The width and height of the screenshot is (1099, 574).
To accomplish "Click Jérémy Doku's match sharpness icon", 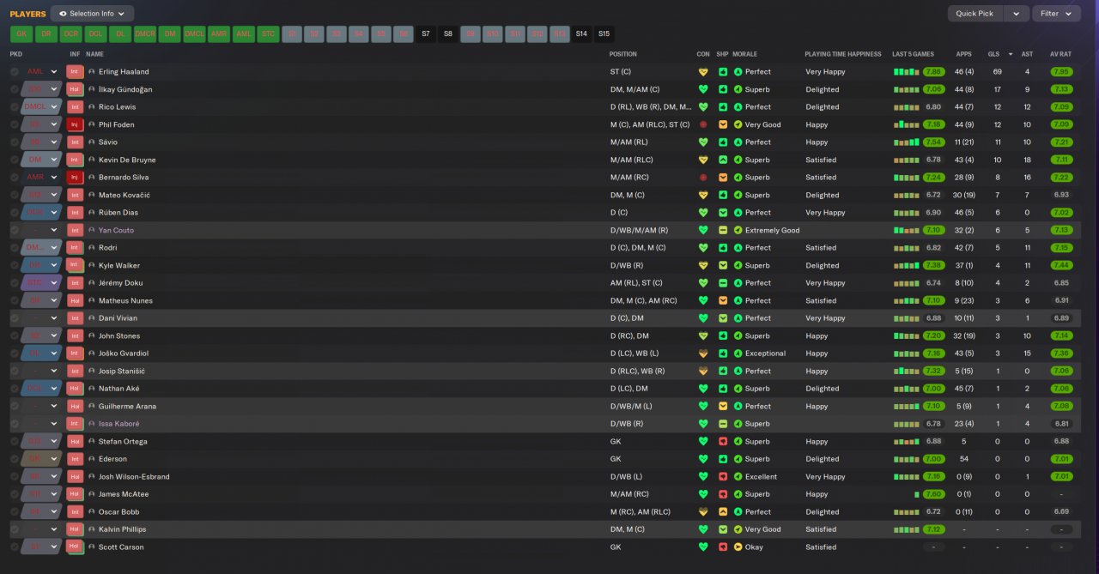I will pyautogui.click(x=723, y=283).
